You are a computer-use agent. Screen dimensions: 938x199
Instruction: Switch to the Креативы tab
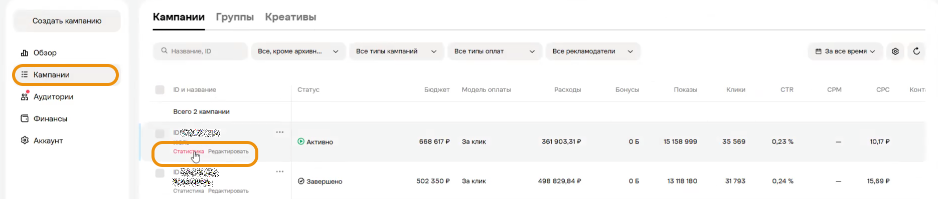click(290, 17)
